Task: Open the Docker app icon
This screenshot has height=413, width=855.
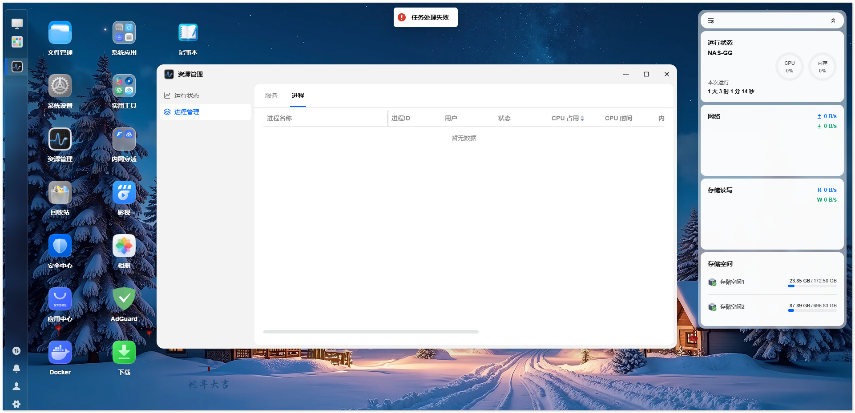Action: pos(60,353)
